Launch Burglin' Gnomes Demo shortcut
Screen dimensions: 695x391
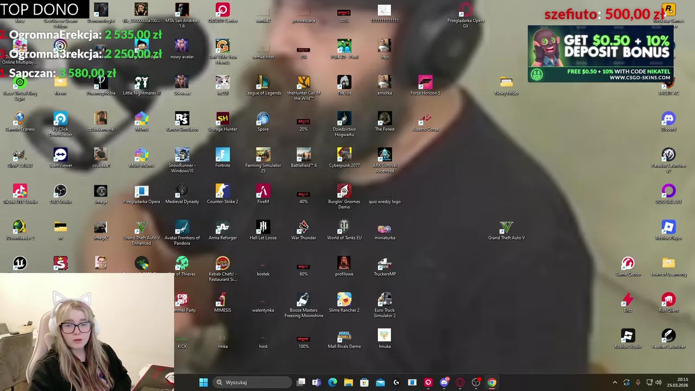click(x=344, y=197)
